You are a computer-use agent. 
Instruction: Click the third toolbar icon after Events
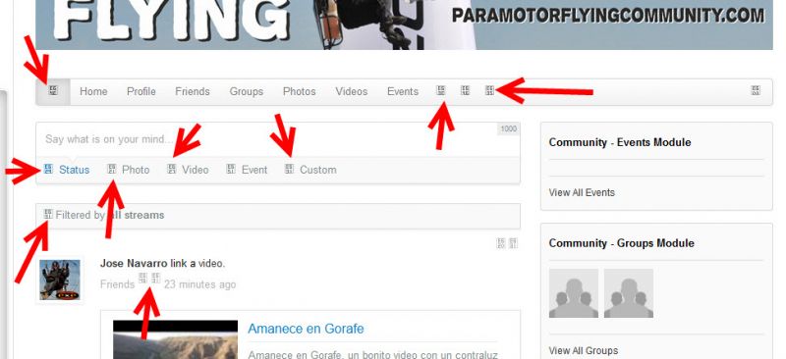489,90
